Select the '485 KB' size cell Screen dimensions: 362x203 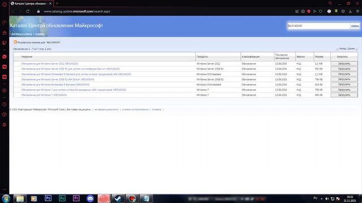(318, 95)
